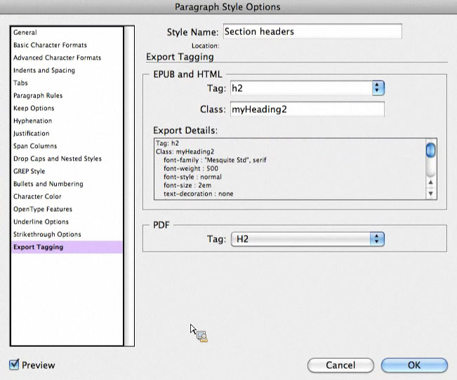The width and height of the screenshot is (457, 380).
Task: Click the category list scrollbar track
Action: coord(129,186)
